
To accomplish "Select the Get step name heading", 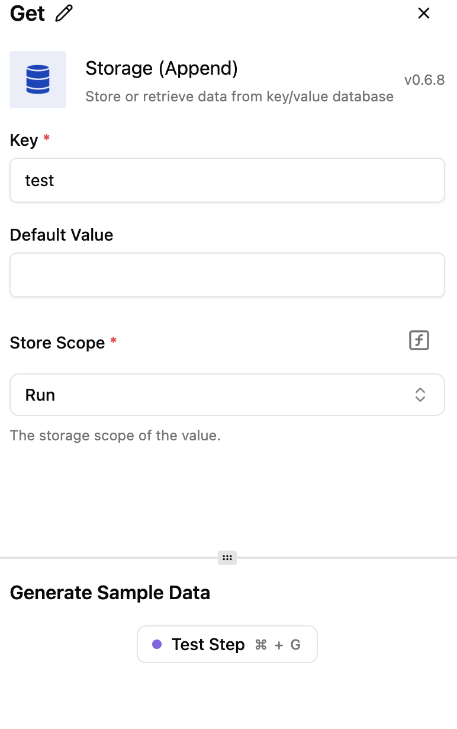I will pos(27,13).
